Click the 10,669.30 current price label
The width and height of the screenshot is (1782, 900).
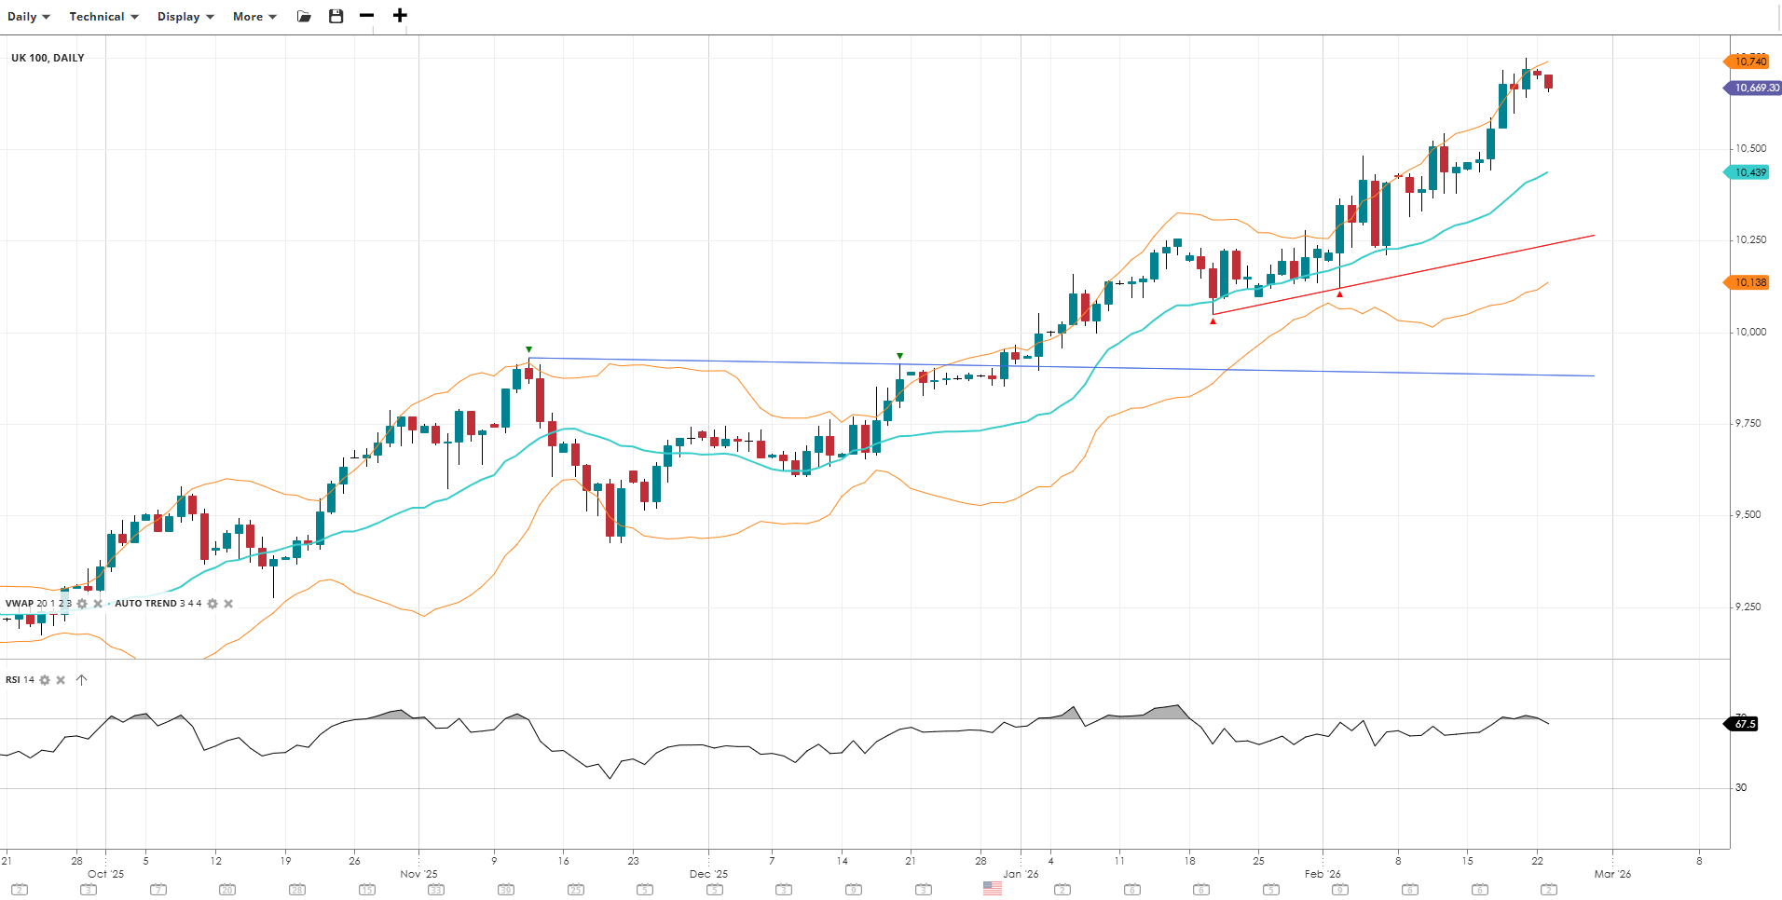[1755, 88]
